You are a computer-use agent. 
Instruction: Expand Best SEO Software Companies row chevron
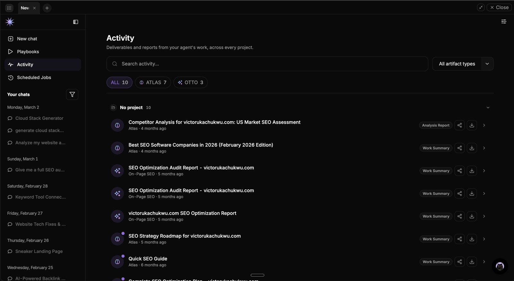[484, 148]
